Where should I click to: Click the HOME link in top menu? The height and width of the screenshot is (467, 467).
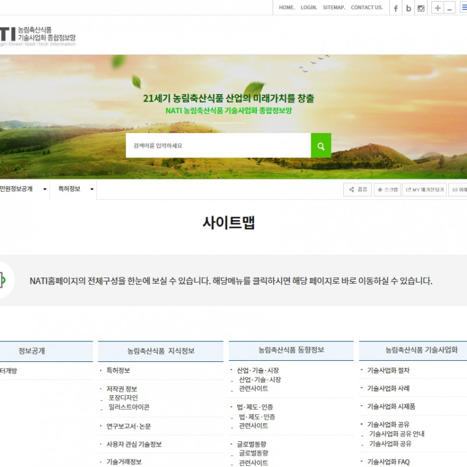287,8
